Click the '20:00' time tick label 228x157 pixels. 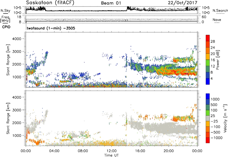[168, 151]
